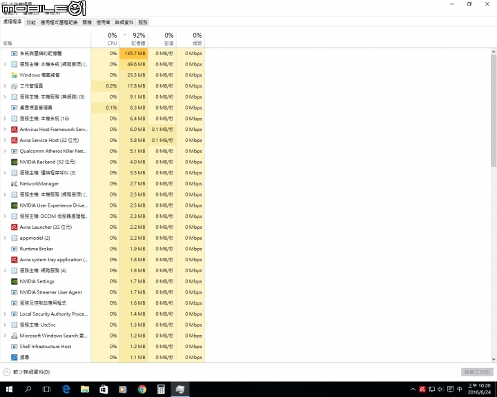Image resolution: width=497 pixels, height=397 pixels.
Task: Click the Runtime Broker process icon
Action: pos(14,249)
